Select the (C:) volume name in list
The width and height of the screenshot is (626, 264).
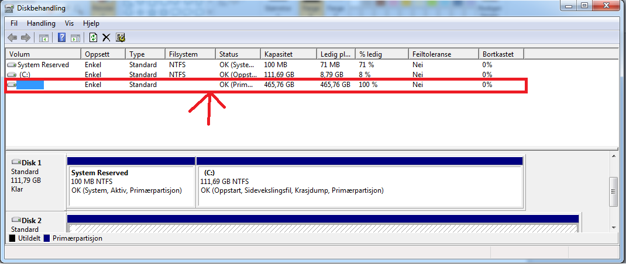point(25,75)
